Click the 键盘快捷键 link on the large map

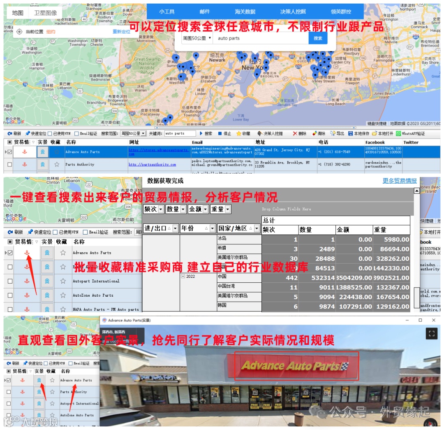[x=377, y=123]
